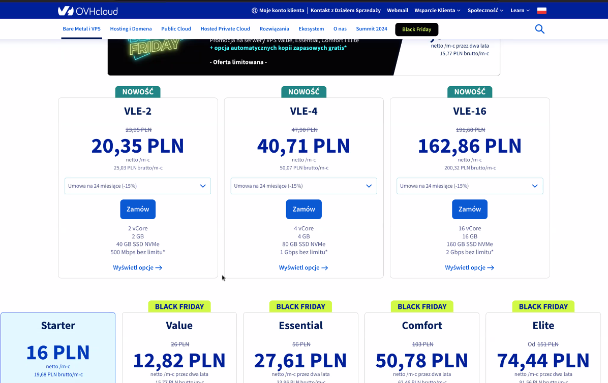The image size is (608, 383).
Task: Click the Essential plan title
Action: pos(301,325)
